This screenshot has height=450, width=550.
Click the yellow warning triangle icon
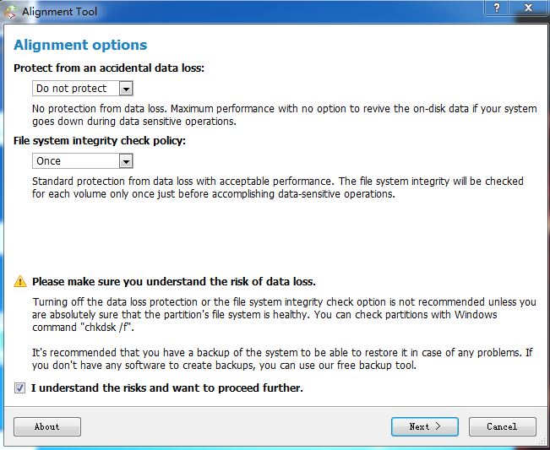click(20, 281)
